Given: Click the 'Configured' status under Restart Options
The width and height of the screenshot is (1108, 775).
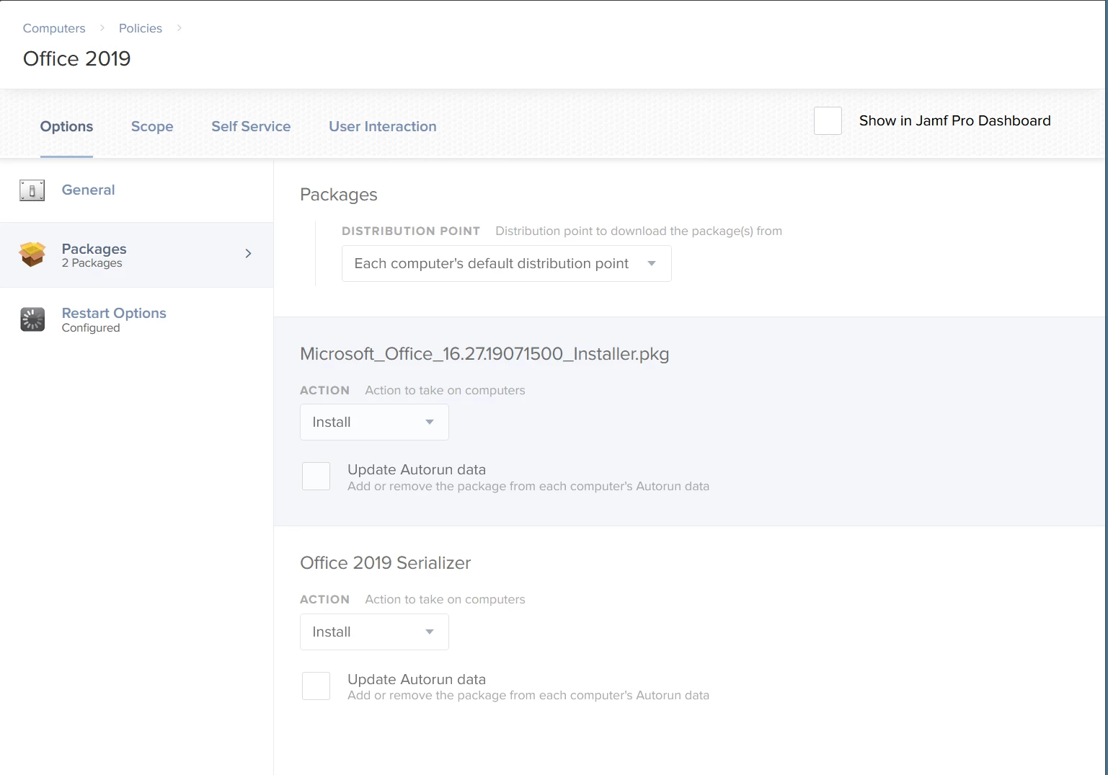Looking at the screenshot, I should pyautogui.click(x=91, y=328).
